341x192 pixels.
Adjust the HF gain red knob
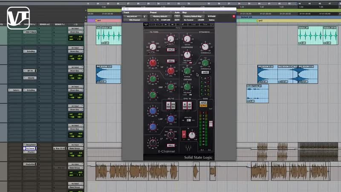153,63
